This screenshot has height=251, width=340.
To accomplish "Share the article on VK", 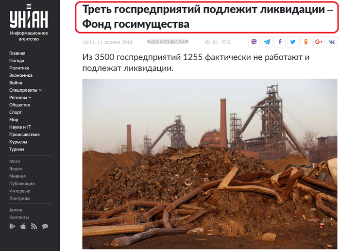I will (332, 42).
